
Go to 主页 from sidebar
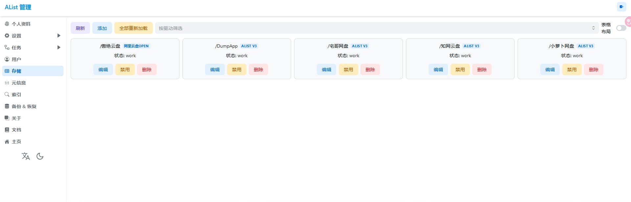[33, 142]
